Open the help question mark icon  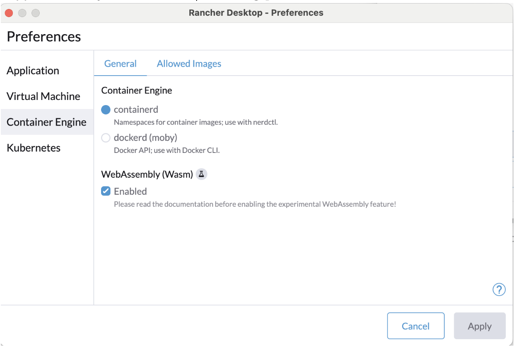click(x=499, y=289)
